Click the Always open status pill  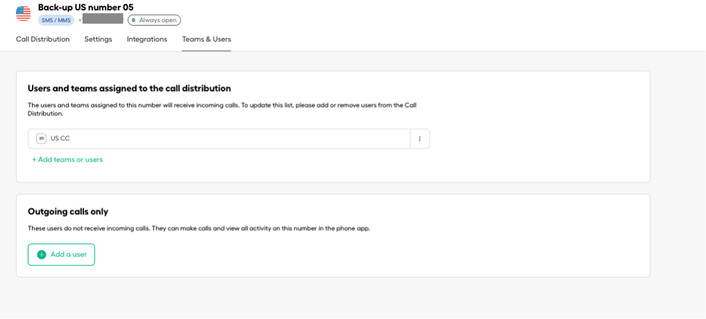click(154, 20)
